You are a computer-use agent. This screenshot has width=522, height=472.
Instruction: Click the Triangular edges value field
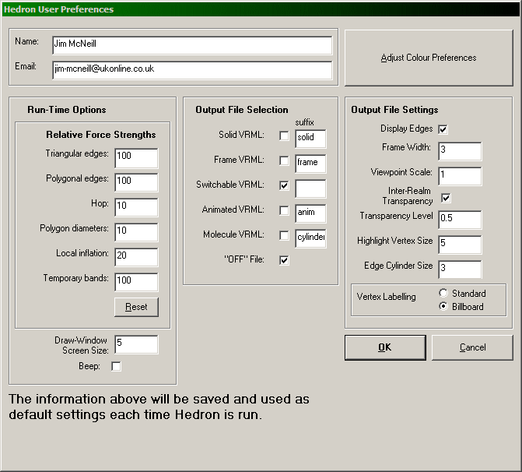136,158
